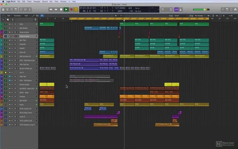Add a new track with plus button
The width and height of the screenshot is (238, 149).
[3, 20]
